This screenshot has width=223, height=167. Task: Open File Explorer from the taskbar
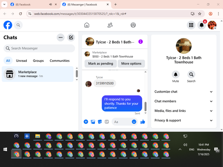37,136
